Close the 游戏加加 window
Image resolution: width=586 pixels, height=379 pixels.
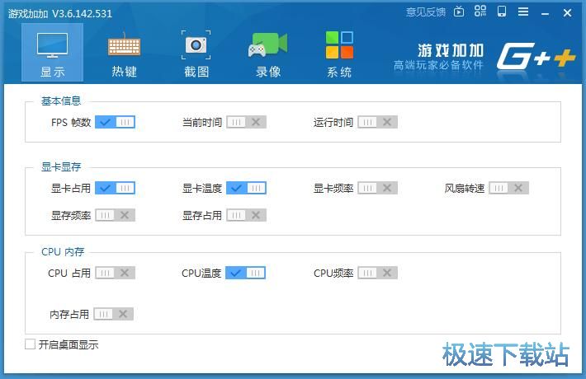pos(567,13)
